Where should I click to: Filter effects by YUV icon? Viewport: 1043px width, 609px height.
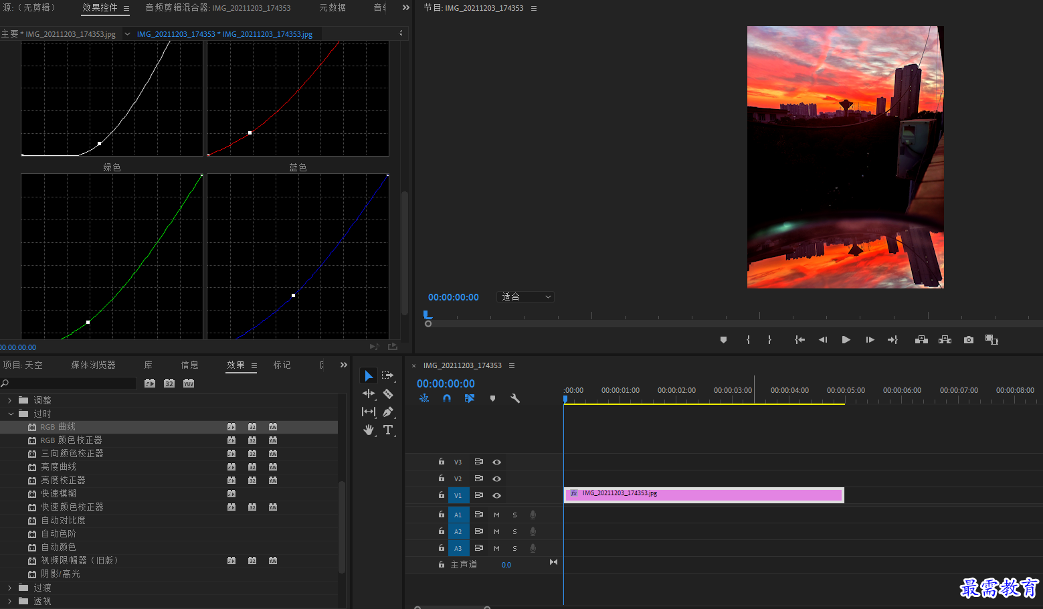coord(189,383)
